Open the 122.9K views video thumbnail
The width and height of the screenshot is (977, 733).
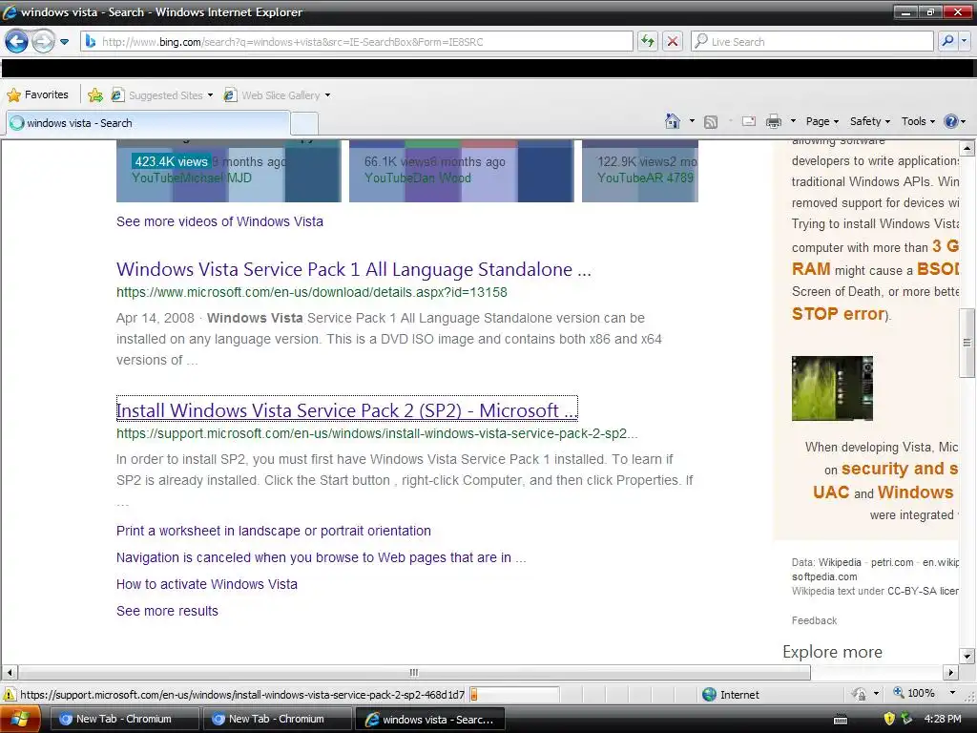640,171
